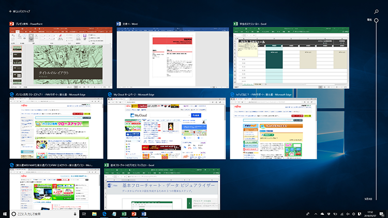This screenshot has height=218, width=388.
Task: Toggle the Task View taskbar icon
Action: click(x=84, y=213)
